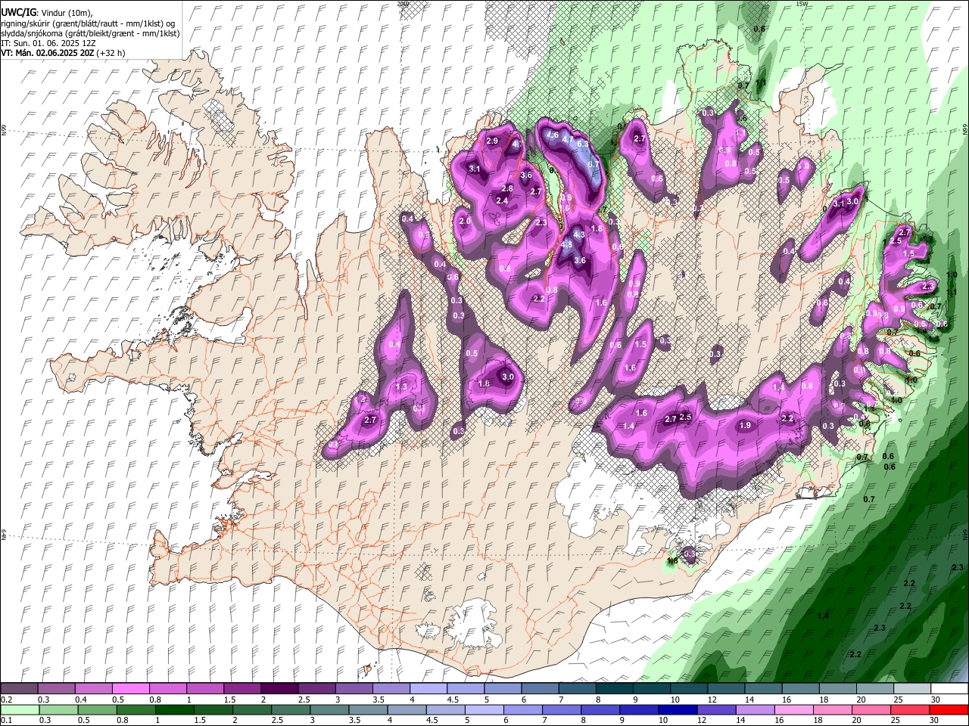The image size is (969, 726).
Task: Select the snow-scale swatch for 6 mm
Action: click(541, 688)
